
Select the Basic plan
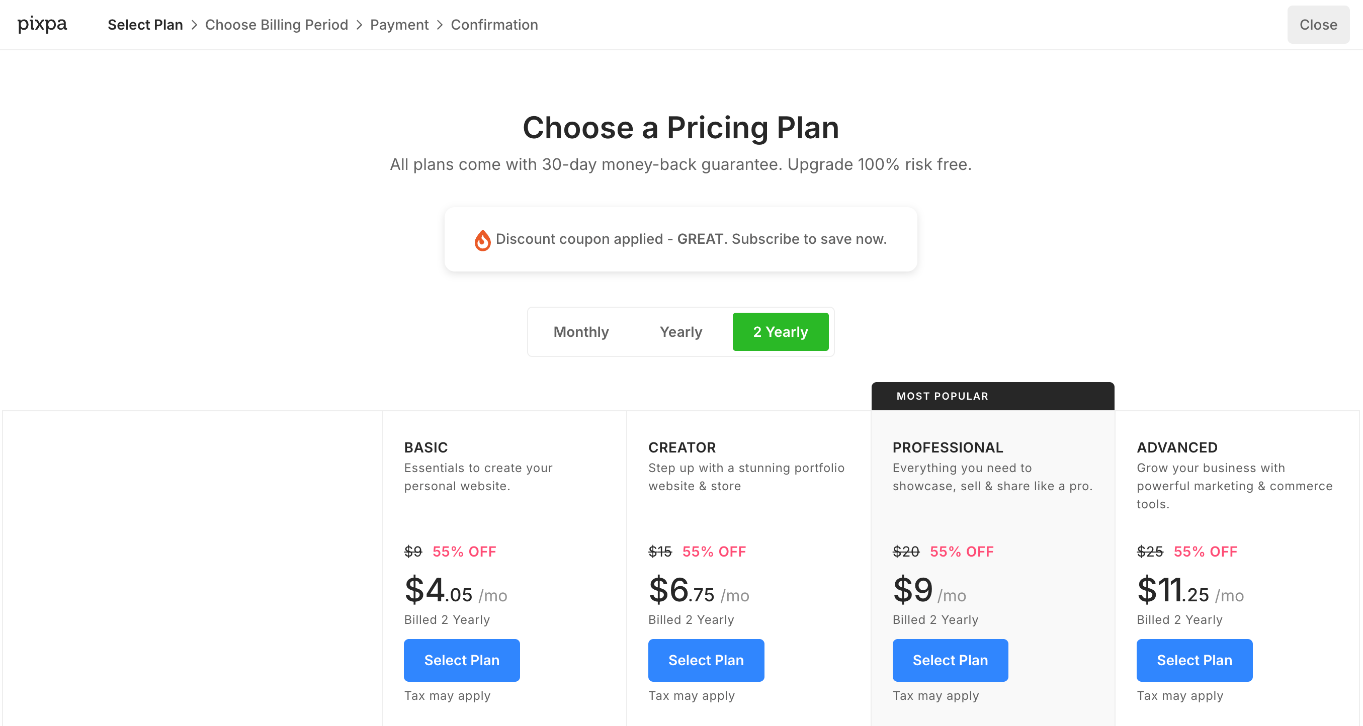461,660
